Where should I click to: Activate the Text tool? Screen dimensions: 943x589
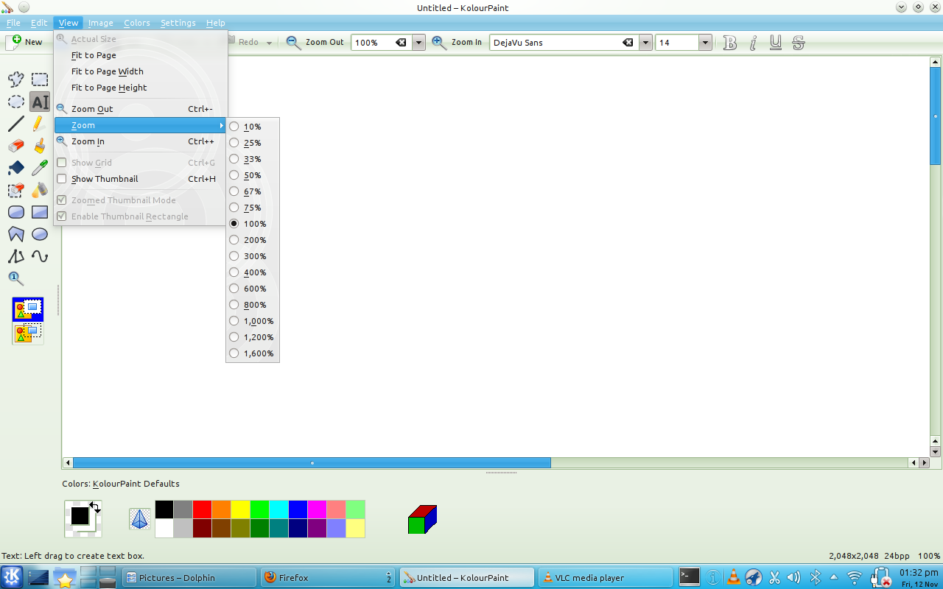(x=40, y=102)
